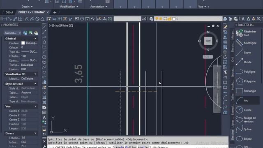This screenshot has height=148, width=263.
Task: Select the Erase tool in modify toolbar
Action: tap(225, 27)
